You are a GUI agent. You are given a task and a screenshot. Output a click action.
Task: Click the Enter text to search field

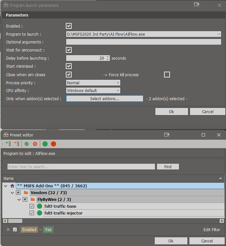click(81, 167)
